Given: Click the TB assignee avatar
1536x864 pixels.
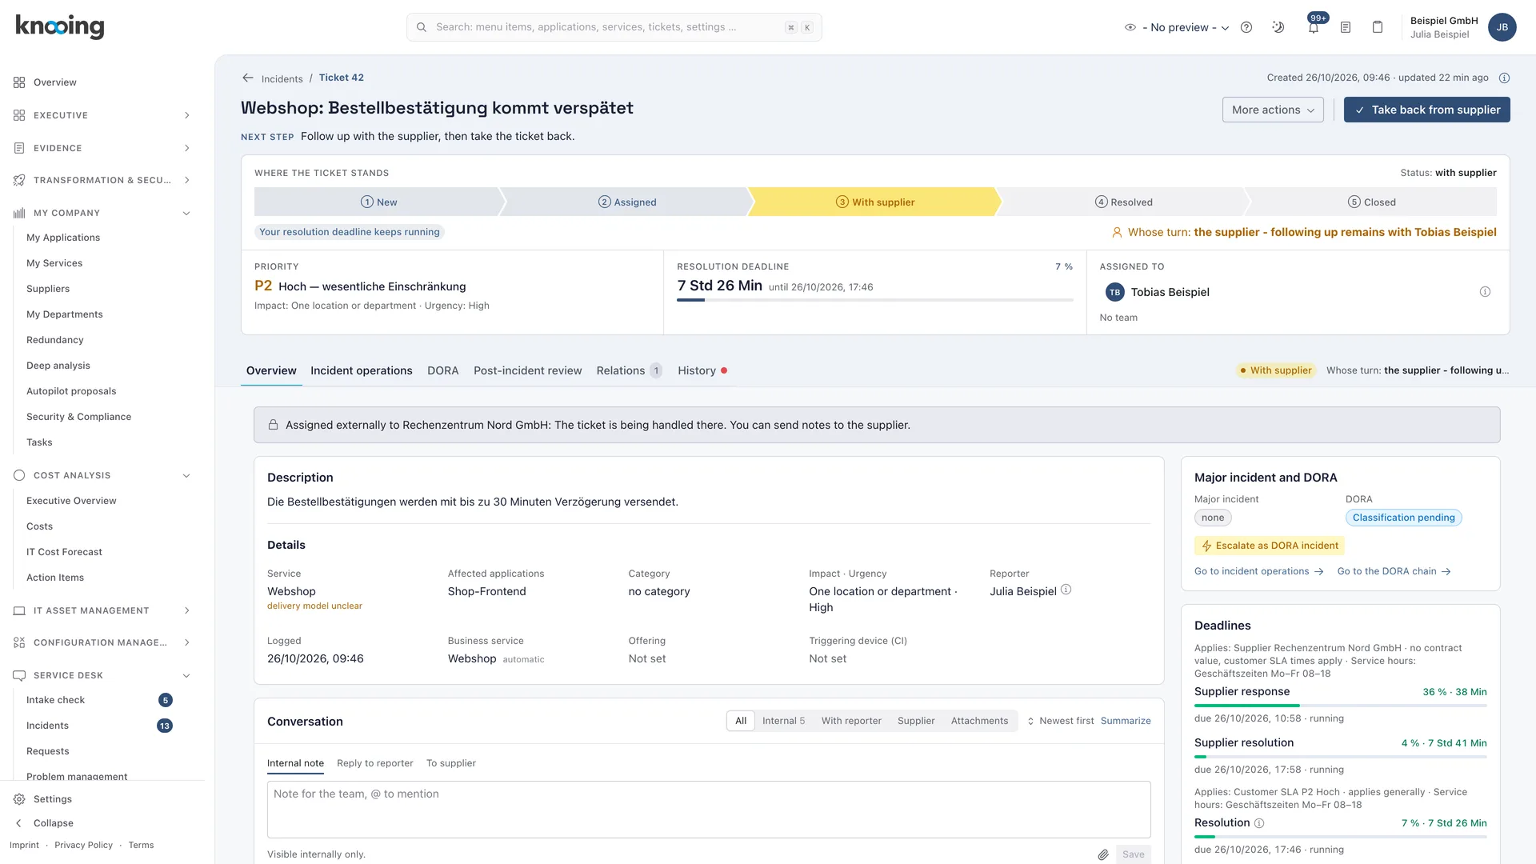Looking at the screenshot, I should pos(1114,293).
